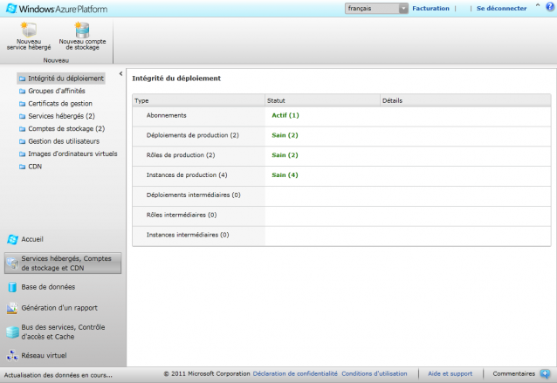The image size is (557, 383).
Task: Open Réseau virtuel section
Action: point(44,355)
